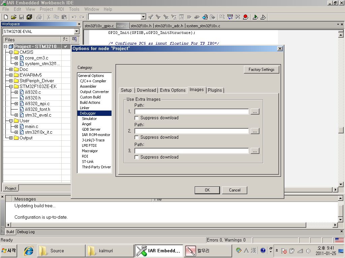
Task: Click the Undo toolbar icon
Action: click(74, 17)
